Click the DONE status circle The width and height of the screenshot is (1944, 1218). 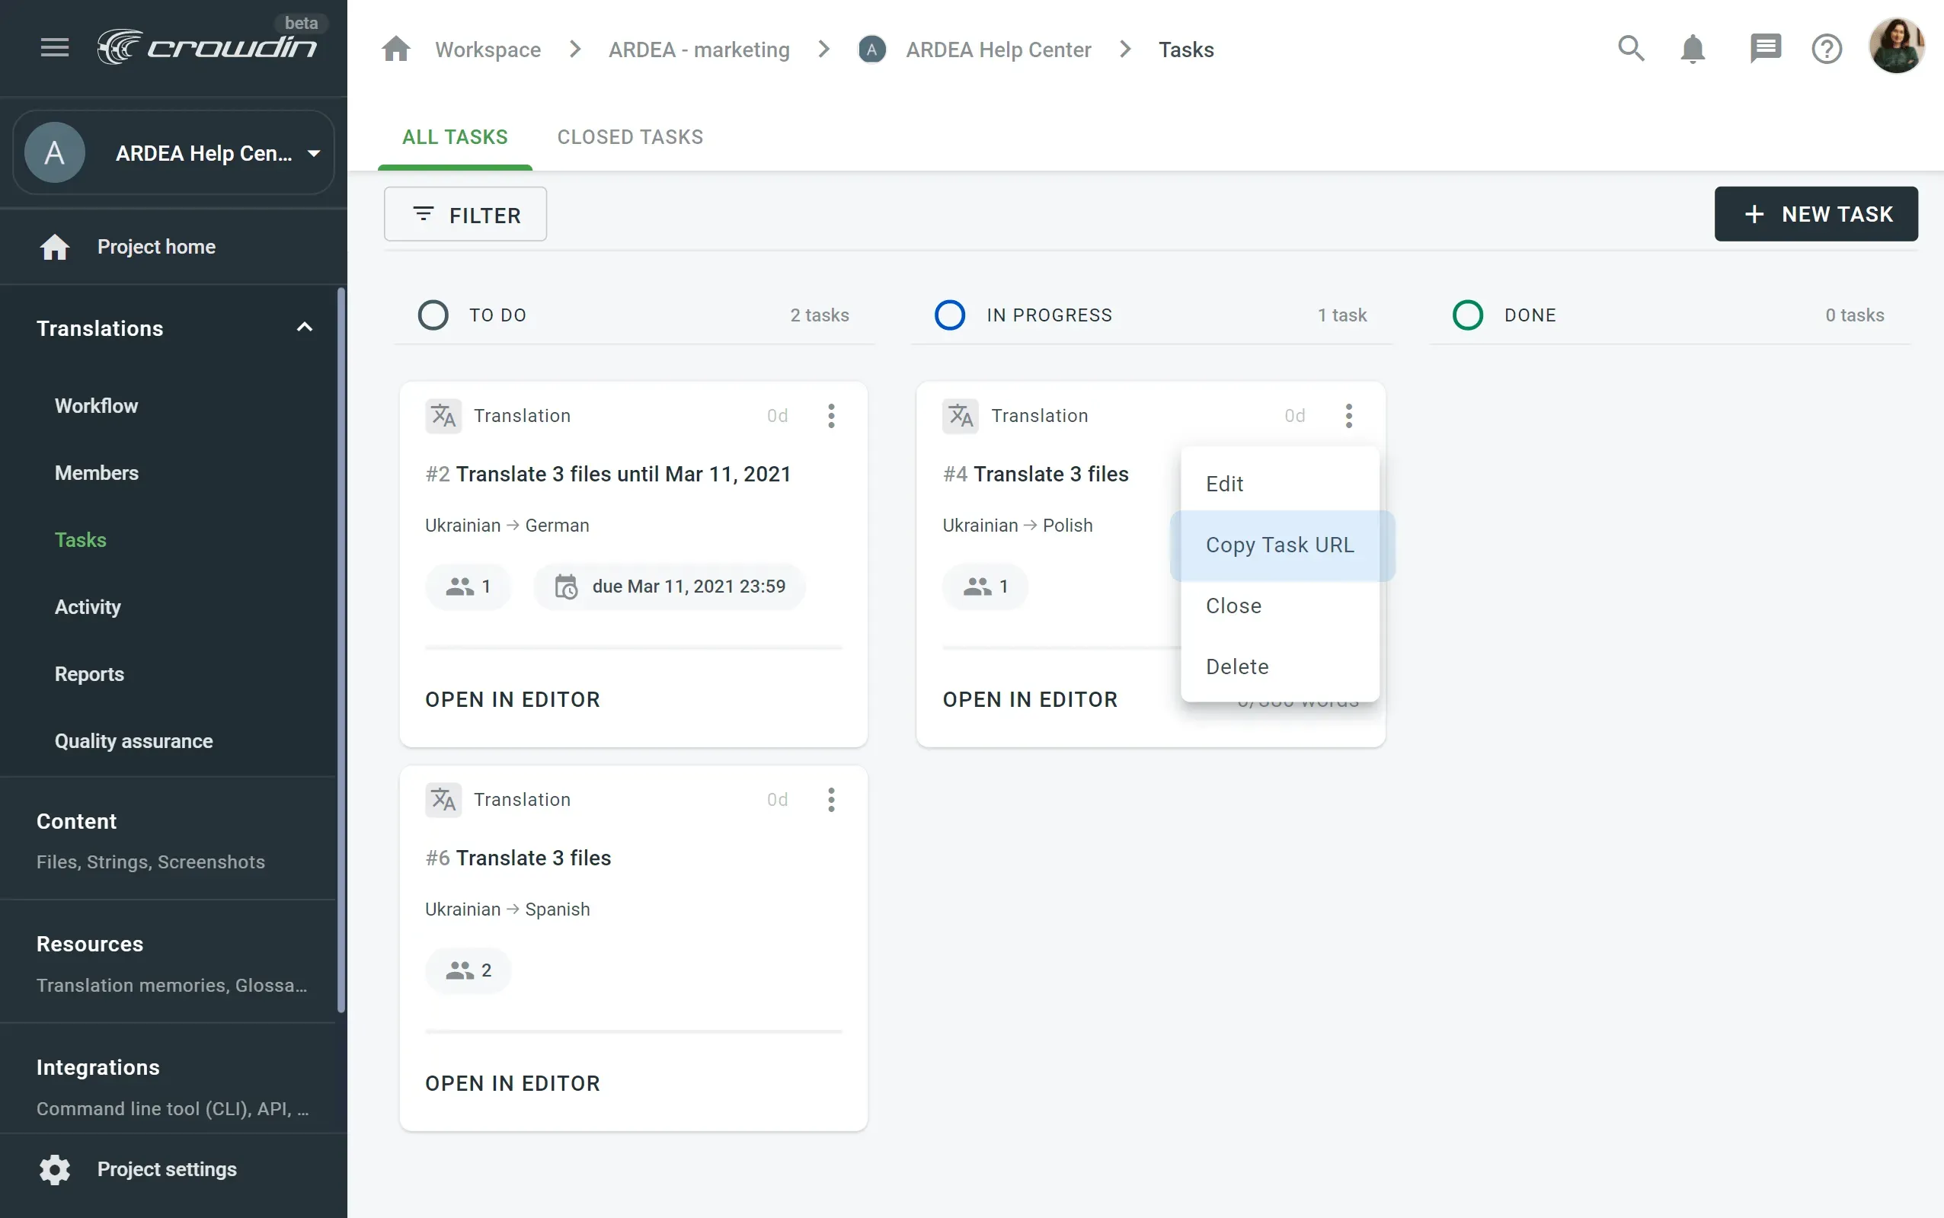[x=1467, y=314]
